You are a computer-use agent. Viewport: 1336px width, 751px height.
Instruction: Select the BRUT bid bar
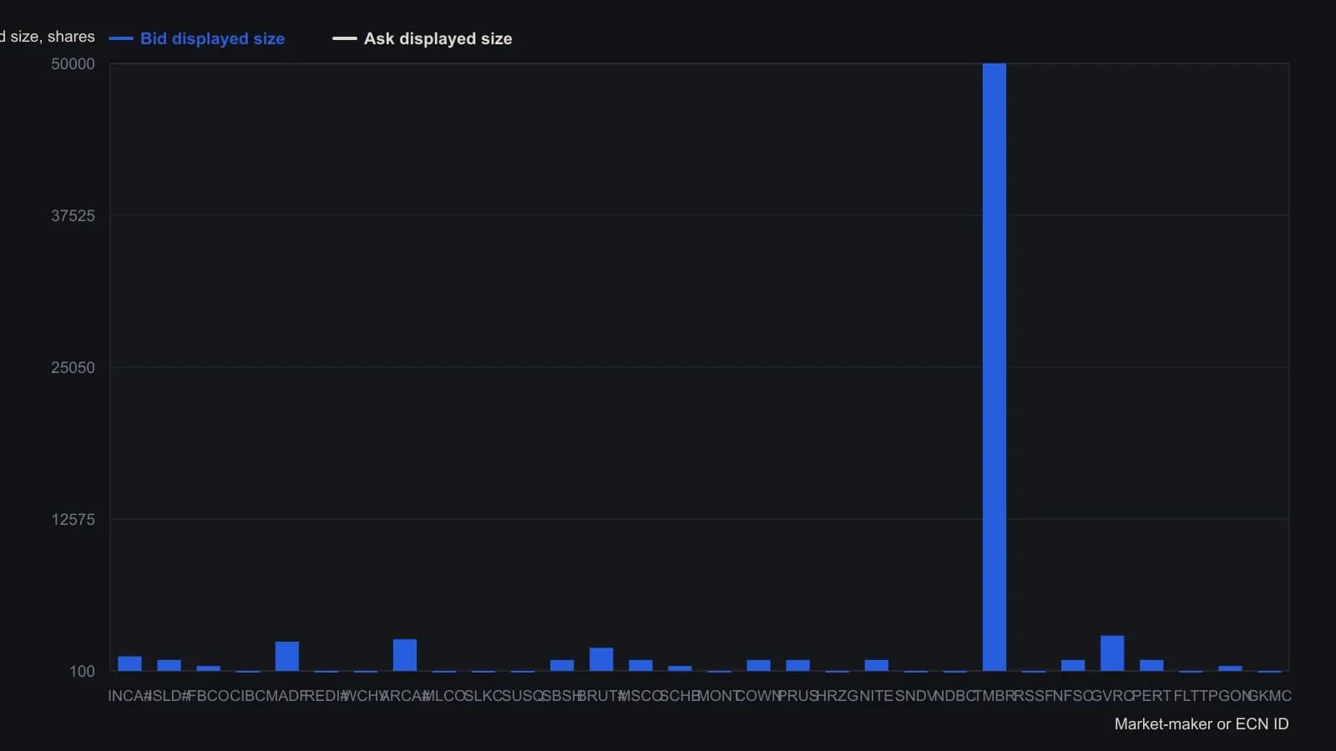tap(601, 659)
